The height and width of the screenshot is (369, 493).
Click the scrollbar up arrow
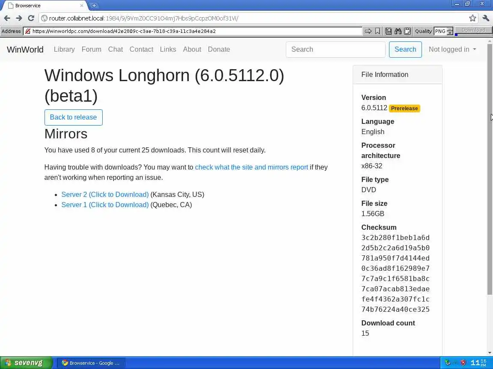coord(490,41)
